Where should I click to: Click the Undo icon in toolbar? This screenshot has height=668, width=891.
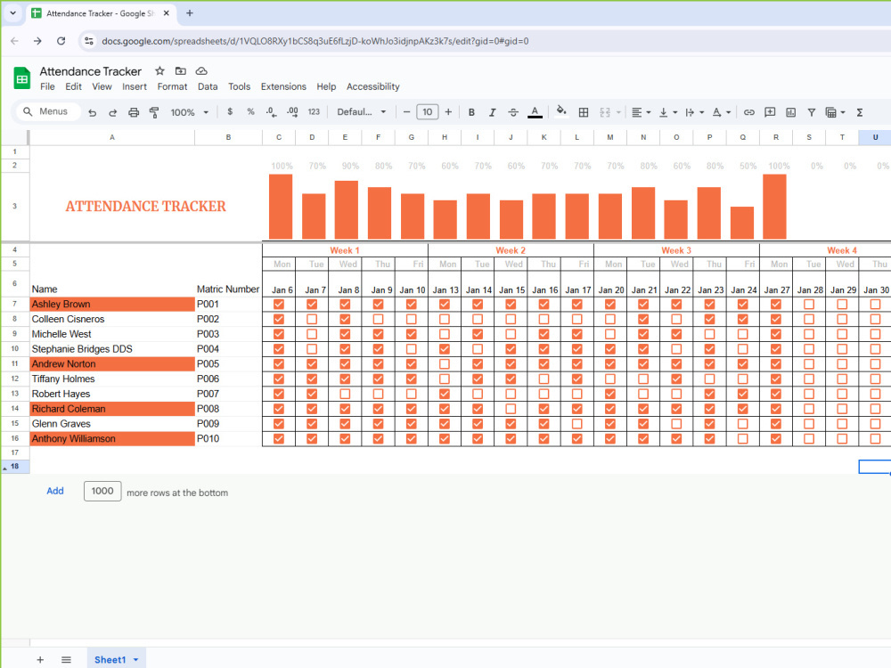92,112
